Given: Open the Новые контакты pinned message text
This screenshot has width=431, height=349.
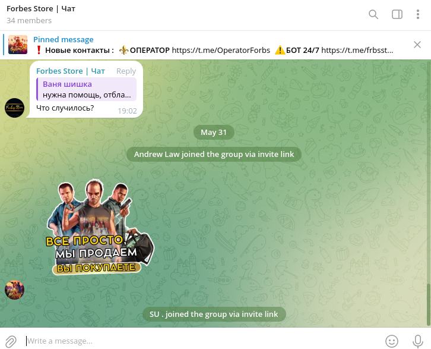Looking at the screenshot, I should pyautogui.click(x=214, y=51).
